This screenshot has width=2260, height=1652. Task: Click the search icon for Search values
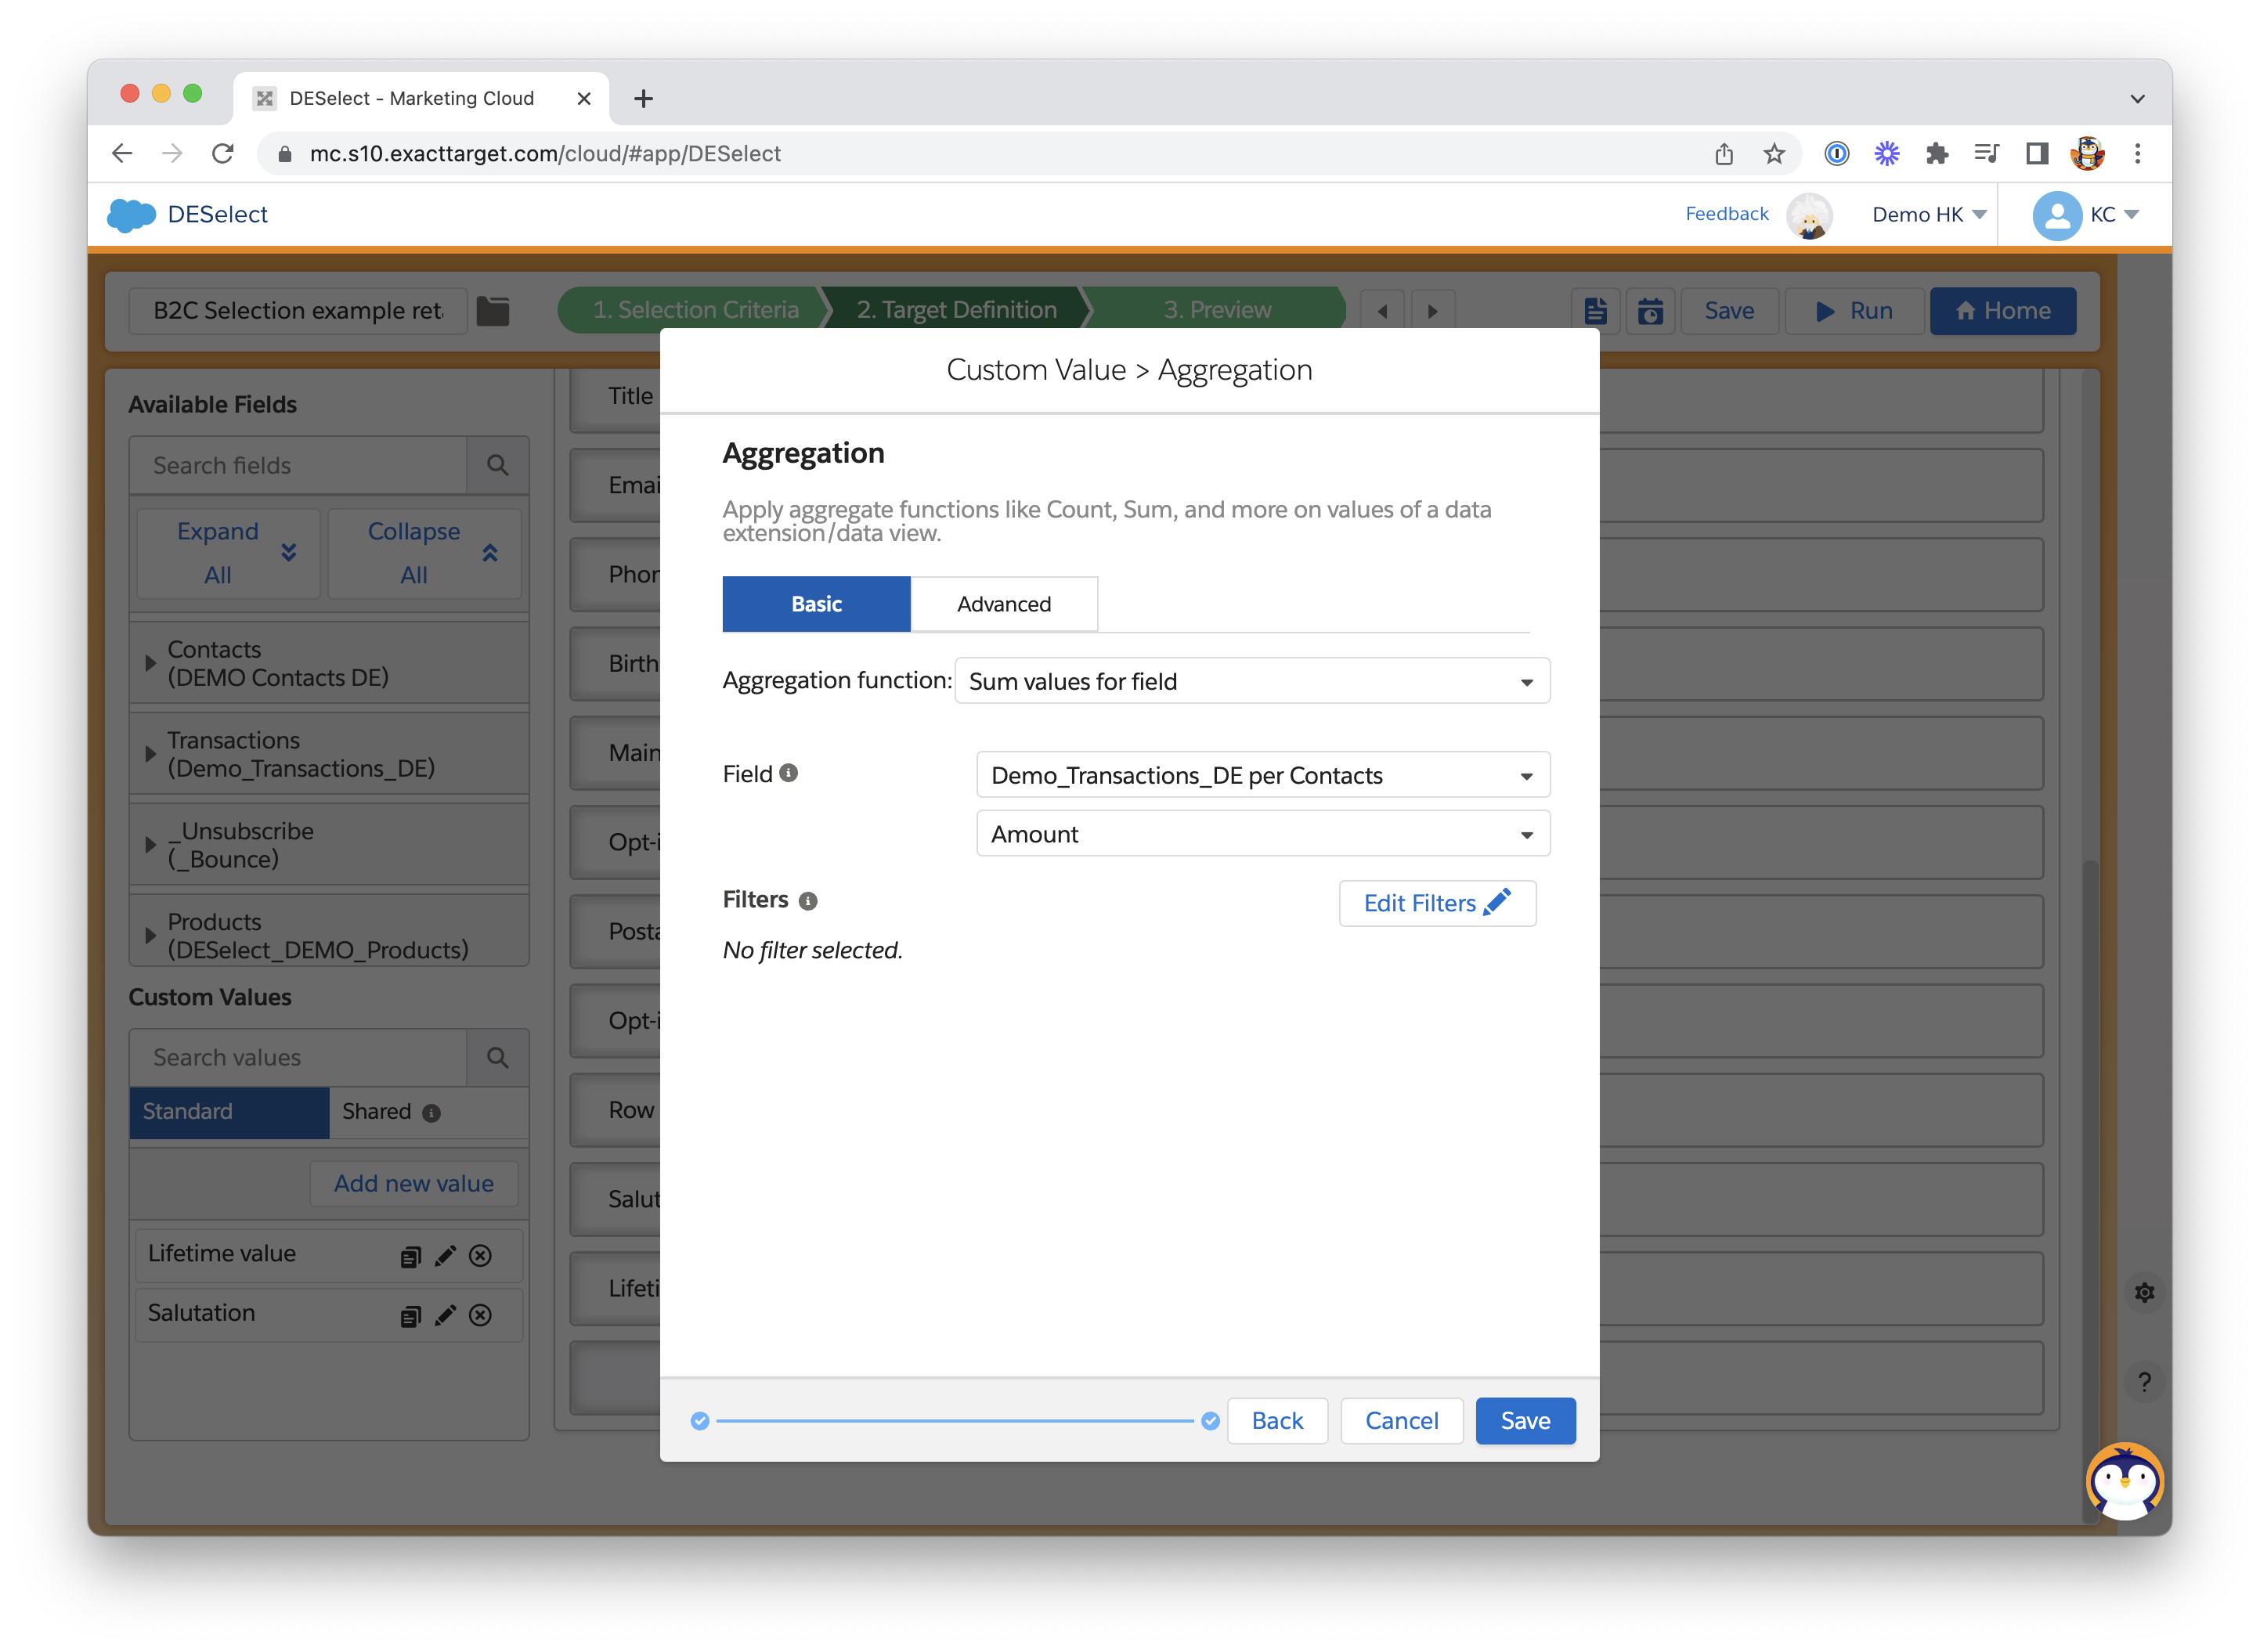coord(497,1058)
